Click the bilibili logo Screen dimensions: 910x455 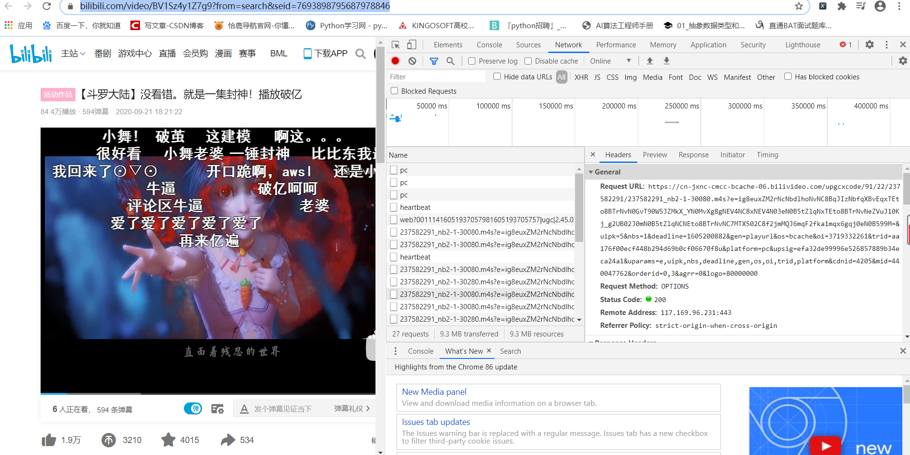pos(31,53)
